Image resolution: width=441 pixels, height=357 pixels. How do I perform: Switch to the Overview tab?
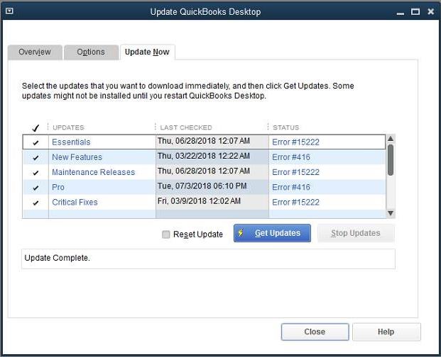click(x=35, y=52)
